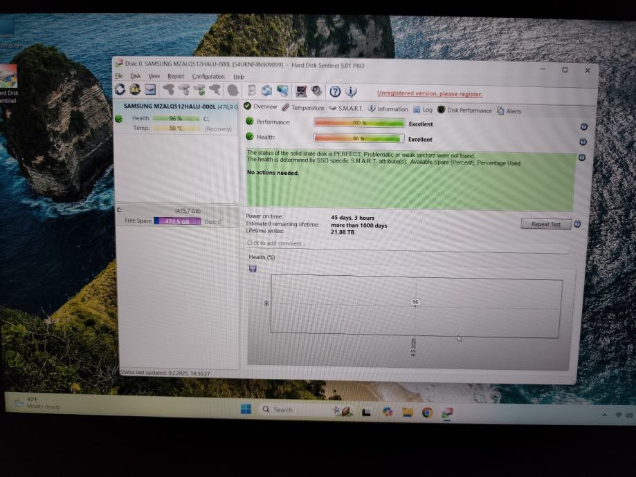636x477 pixels.
Task: Open the Disk Performance tab
Action: pyautogui.click(x=464, y=110)
